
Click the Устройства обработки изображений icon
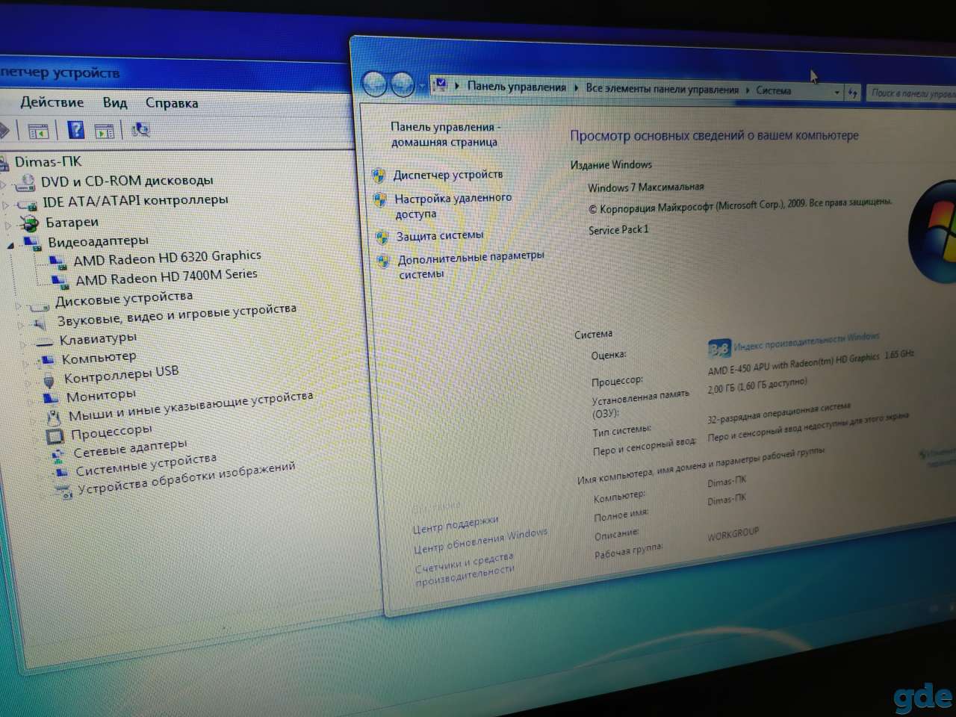click(64, 491)
